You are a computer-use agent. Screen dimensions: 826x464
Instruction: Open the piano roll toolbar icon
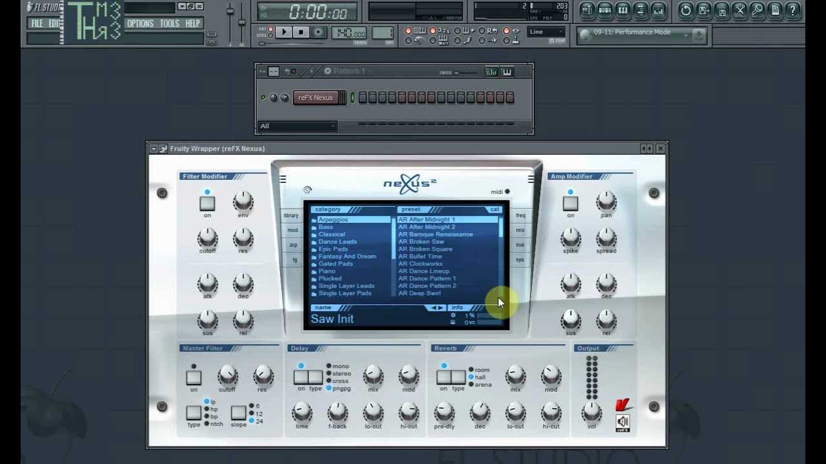[x=623, y=10]
